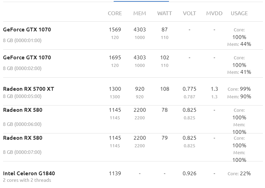This screenshot has height=188, width=265.
Task: Click the 0.926 voltage of Intel Celeron
Action: 189,174
